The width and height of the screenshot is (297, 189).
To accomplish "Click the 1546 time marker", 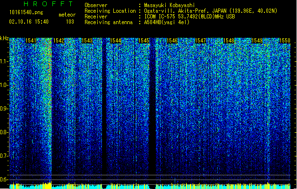I will 172,41.
